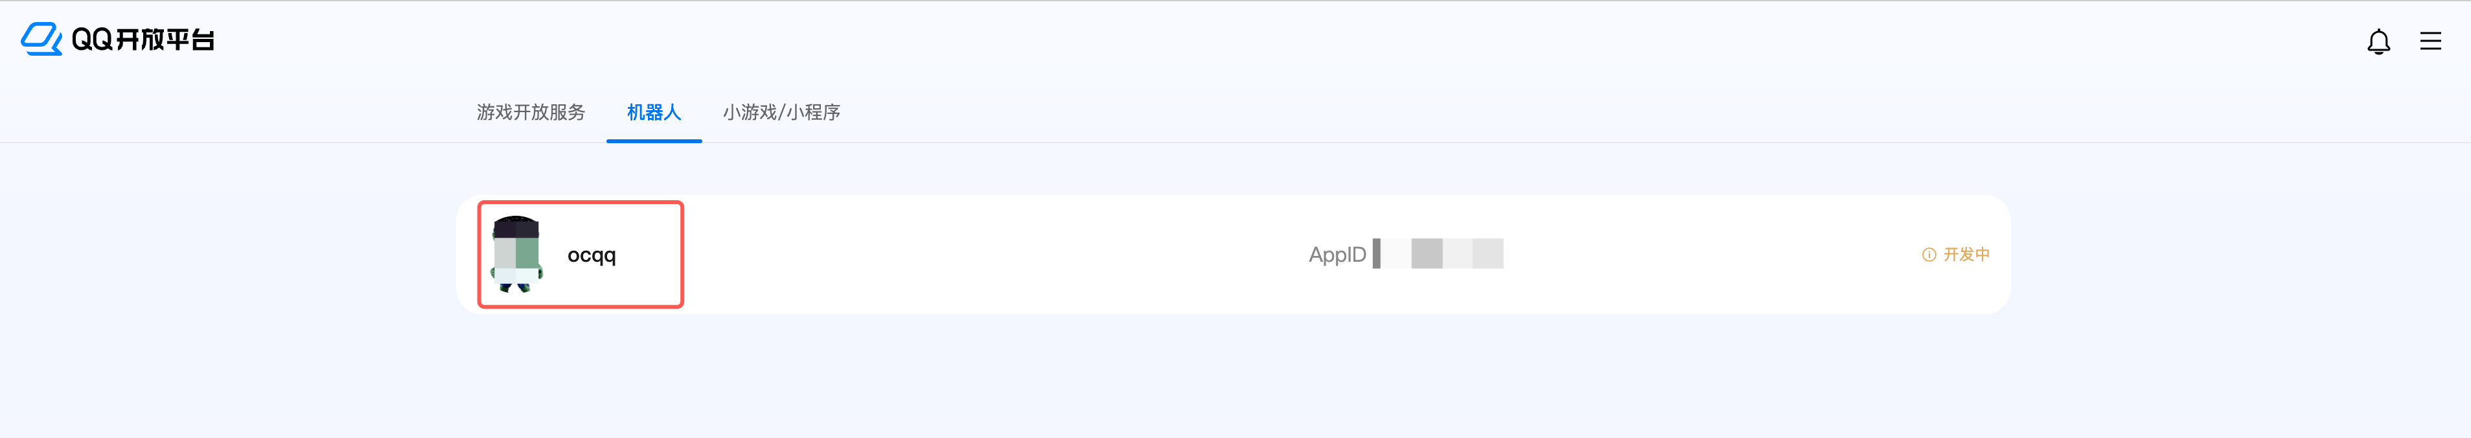Screen dimensions: 2471x438
Task: Open the notification bell
Action: [2378, 41]
